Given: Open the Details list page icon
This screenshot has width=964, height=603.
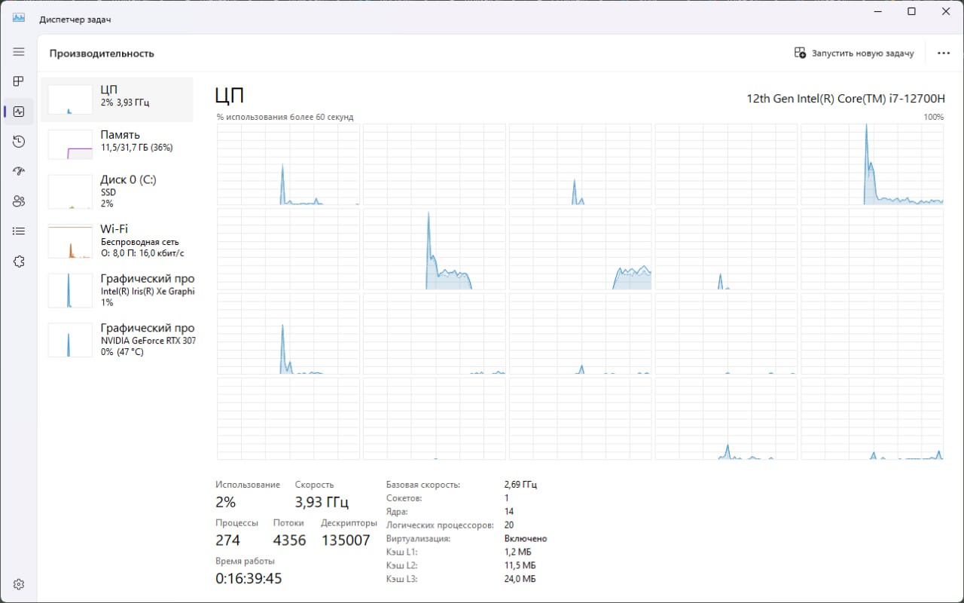Looking at the screenshot, I should 19,231.
